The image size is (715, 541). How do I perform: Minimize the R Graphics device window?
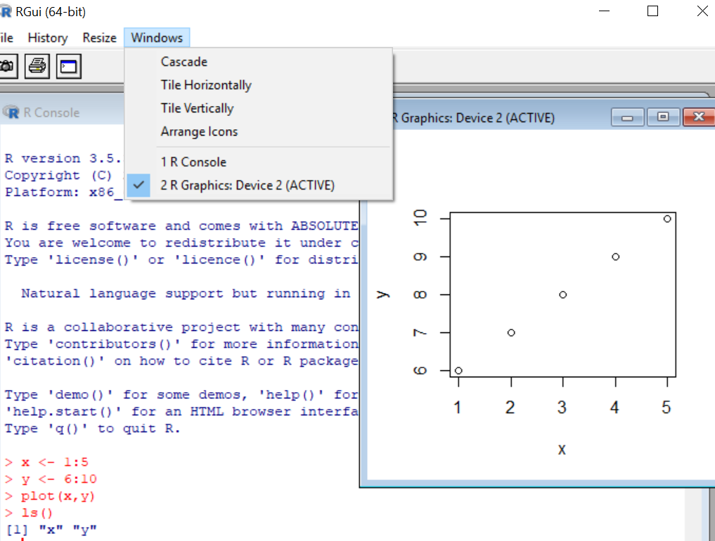click(627, 117)
